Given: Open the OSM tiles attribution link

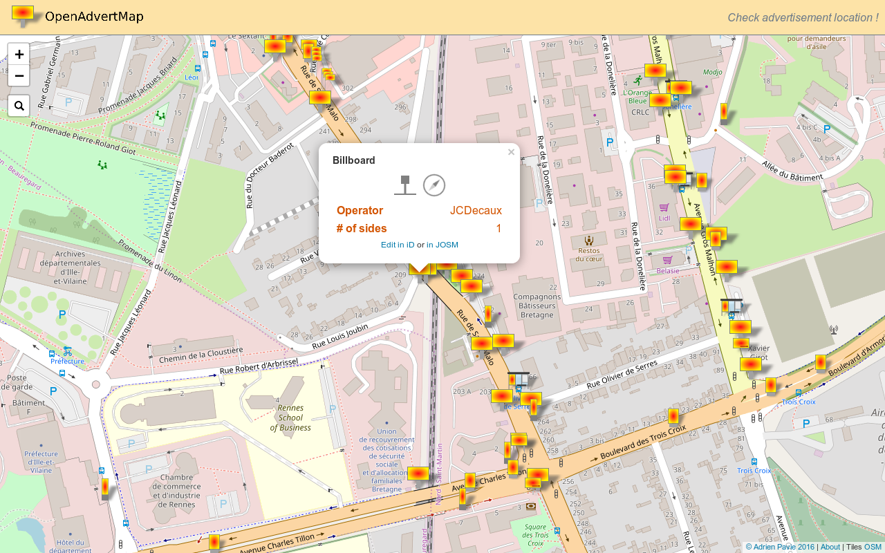Looking at the screenshot, I should coord(873,547).
